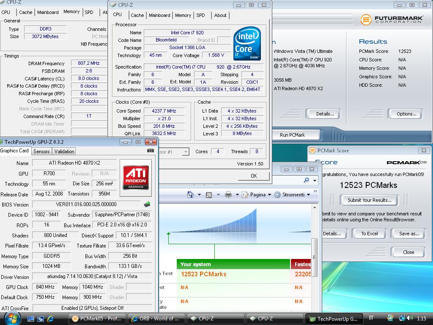Image resolution: width=433 pixels, height=325 pixels.
Task: Select Cache tab in background CPU-Z window
Action: click(26, 12)
